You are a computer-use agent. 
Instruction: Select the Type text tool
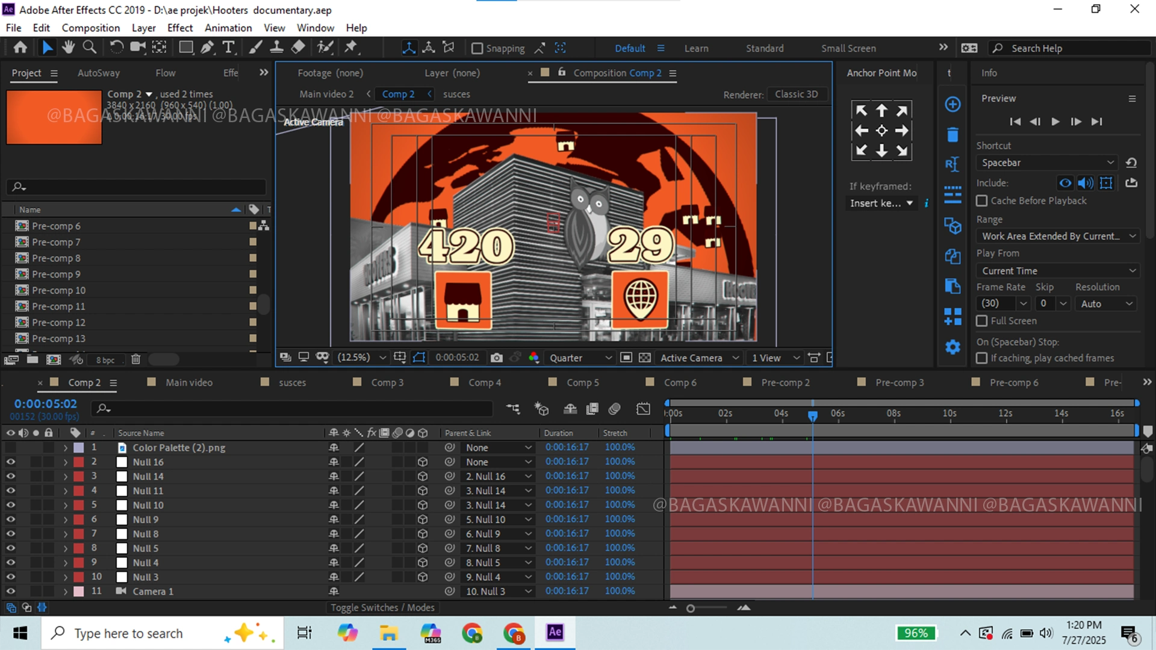click(x=228, y=48)
